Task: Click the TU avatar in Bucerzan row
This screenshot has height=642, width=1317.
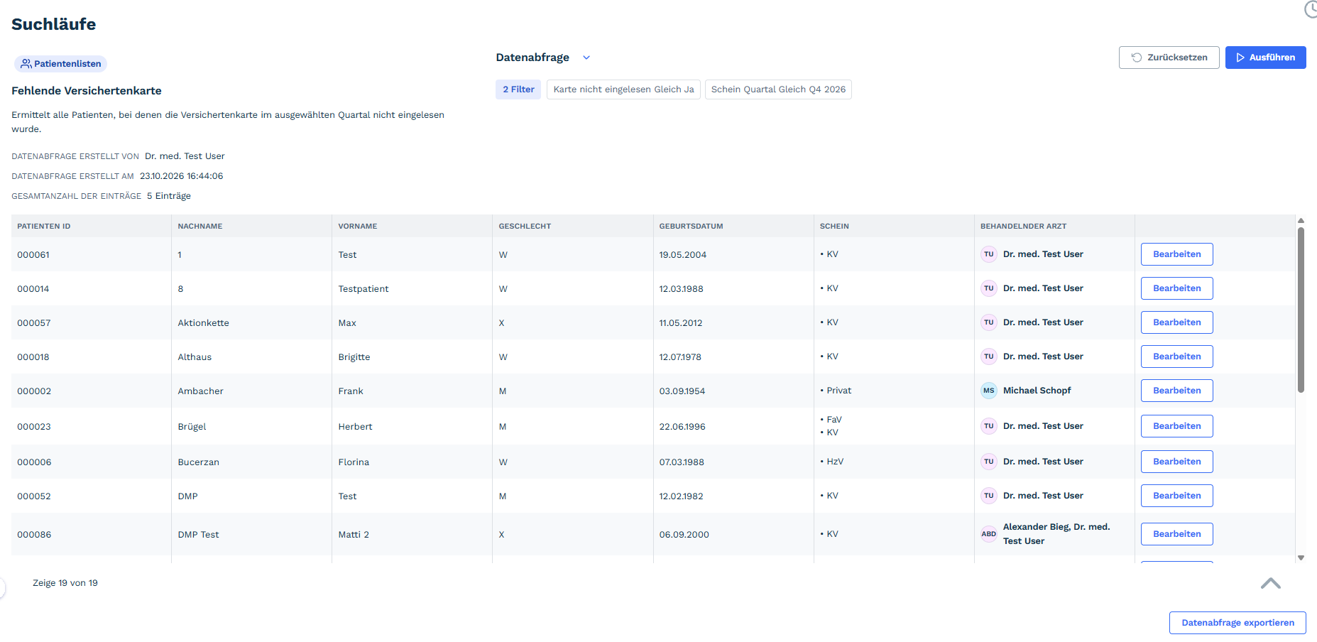Action: click(x=988, y=462)
